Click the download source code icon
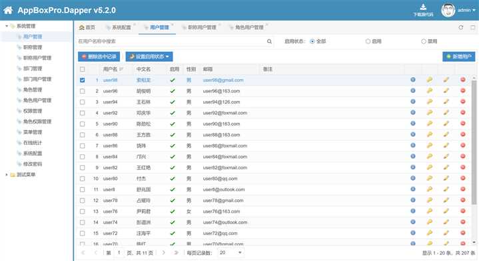 pyautogui.click(x=423, y=7)
